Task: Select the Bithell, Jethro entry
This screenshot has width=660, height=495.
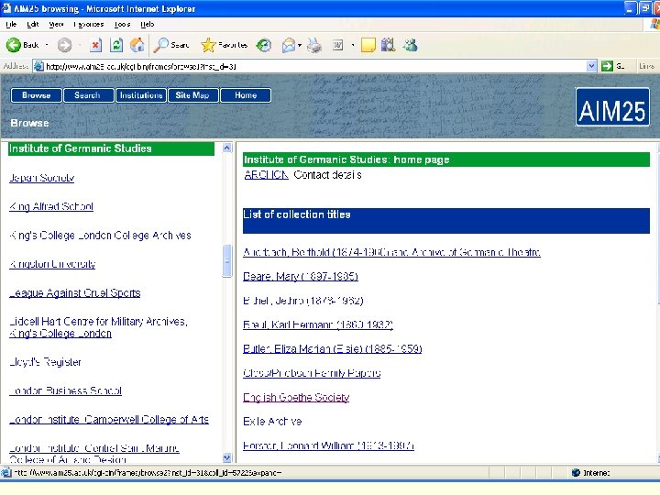Action: click(303, 301)
